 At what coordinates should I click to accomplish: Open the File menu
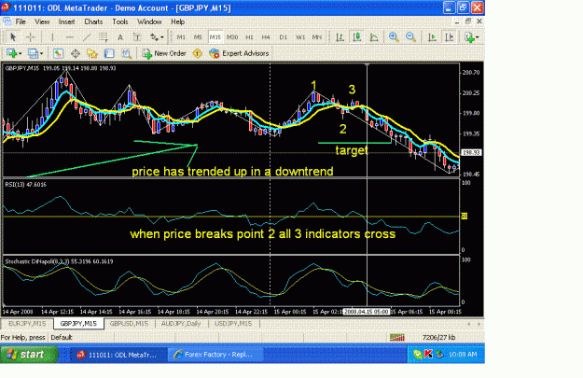point(21,22)
